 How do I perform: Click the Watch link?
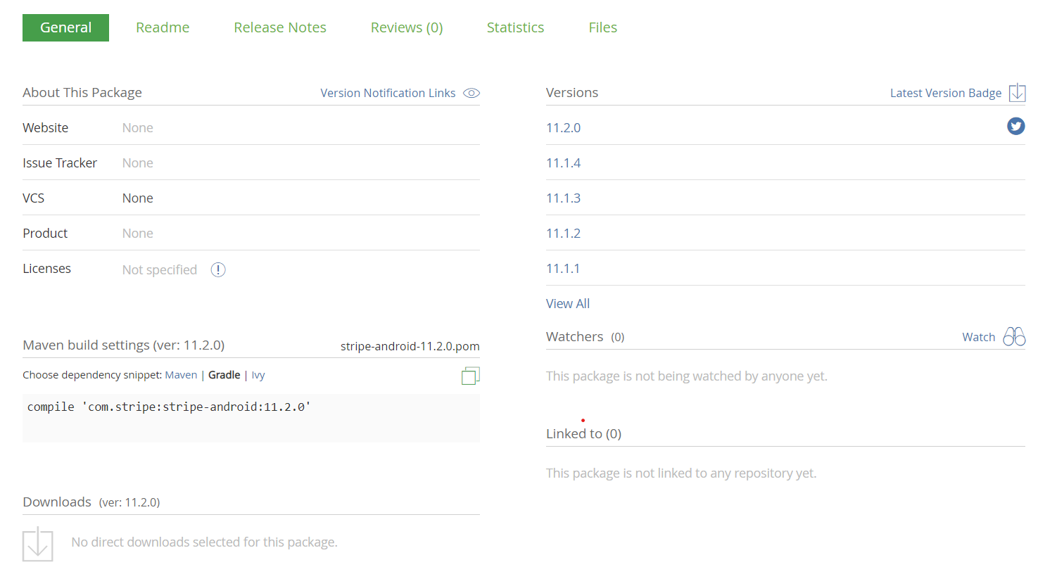(978, 337)
